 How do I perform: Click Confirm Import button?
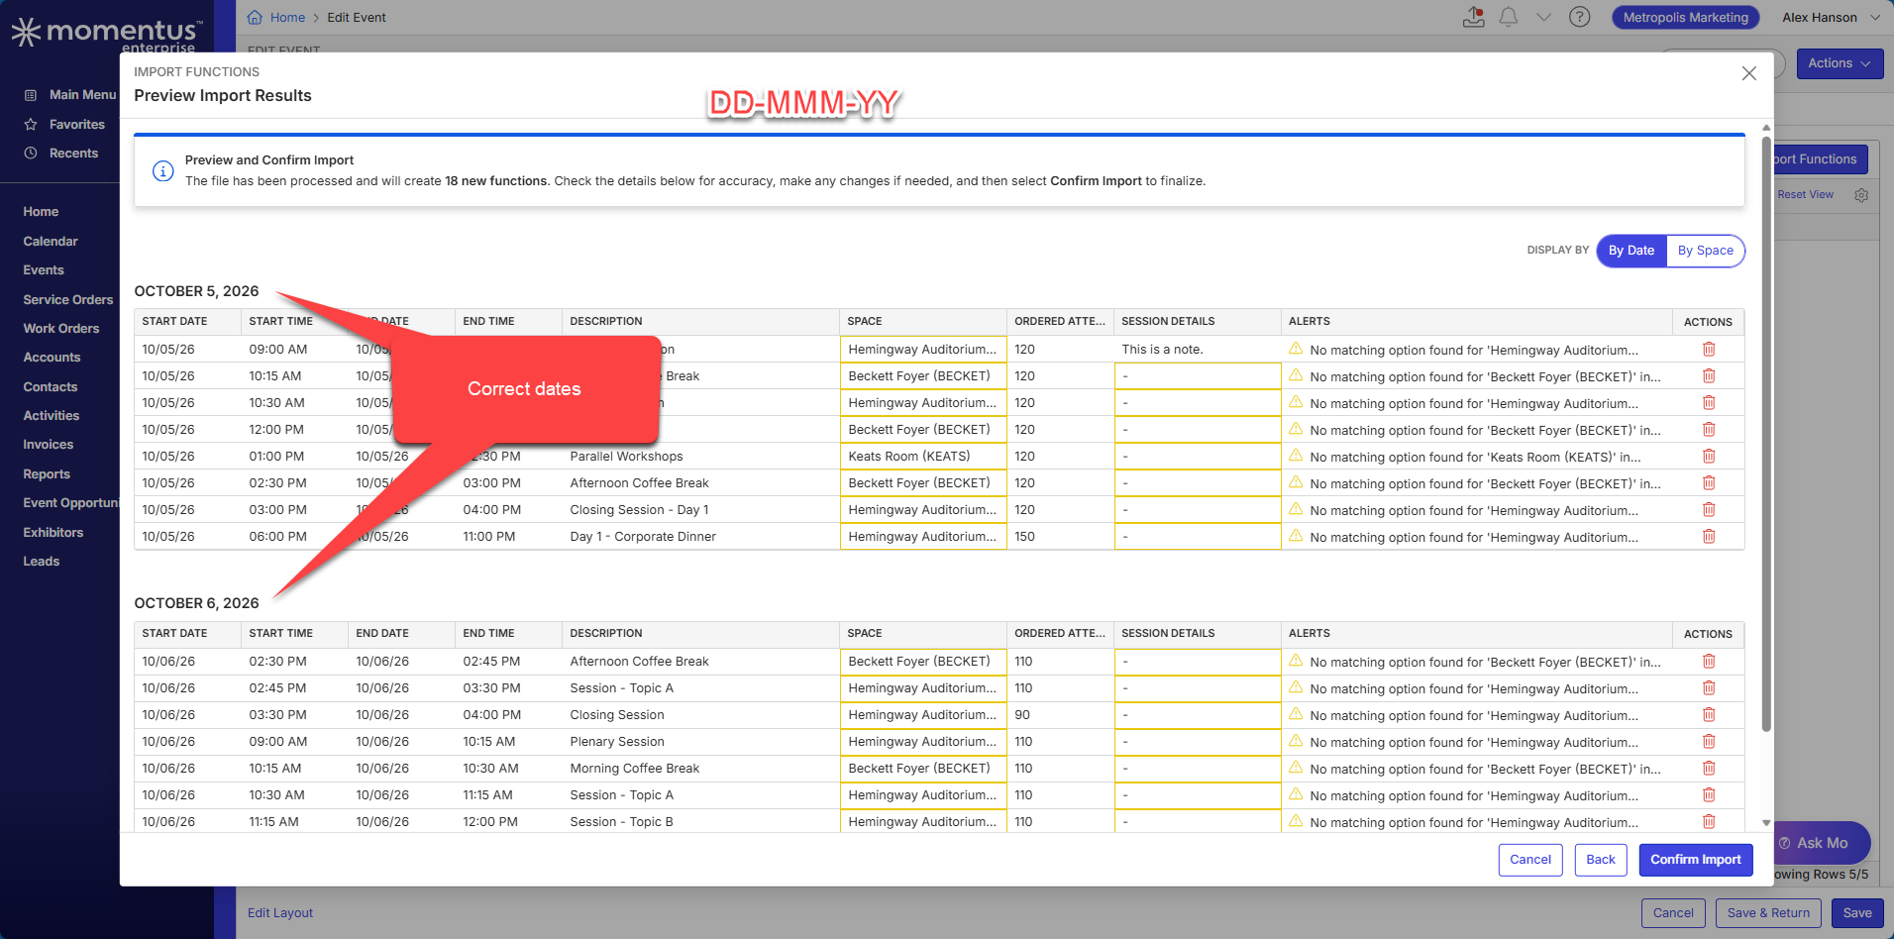coord(1696,860)
